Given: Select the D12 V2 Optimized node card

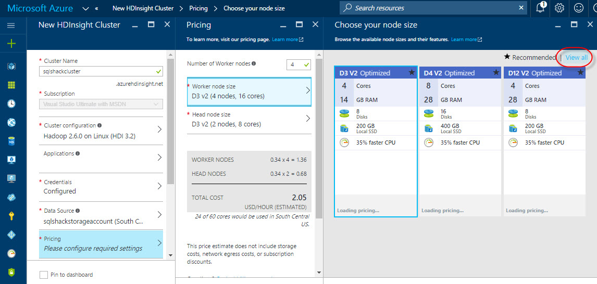Looking at the screenshot, I should coord(544,142).
